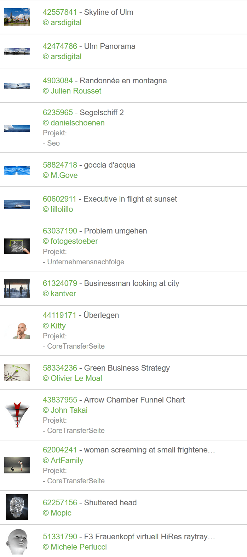Screen dimensions: 247x557
Task: Select the Shuttered head thumbnail
Action: [17, 507]
